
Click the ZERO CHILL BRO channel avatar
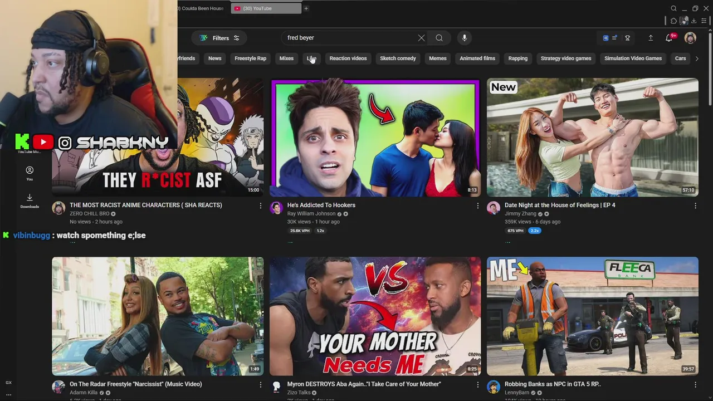click(x=58, y=208)
